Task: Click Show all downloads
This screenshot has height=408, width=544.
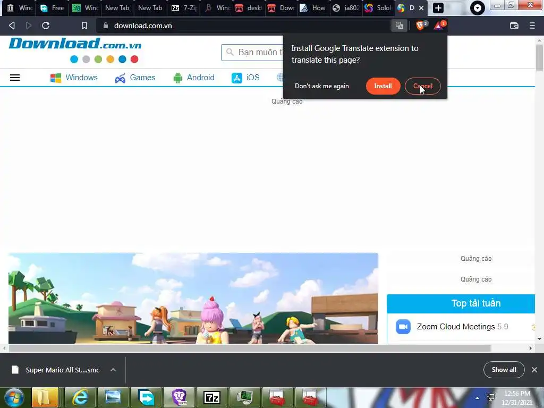Action: (x=504, y=370)
